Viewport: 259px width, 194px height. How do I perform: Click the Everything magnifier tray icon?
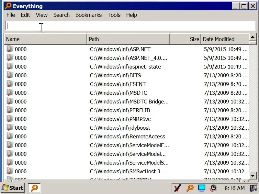[x=190, y=188]
